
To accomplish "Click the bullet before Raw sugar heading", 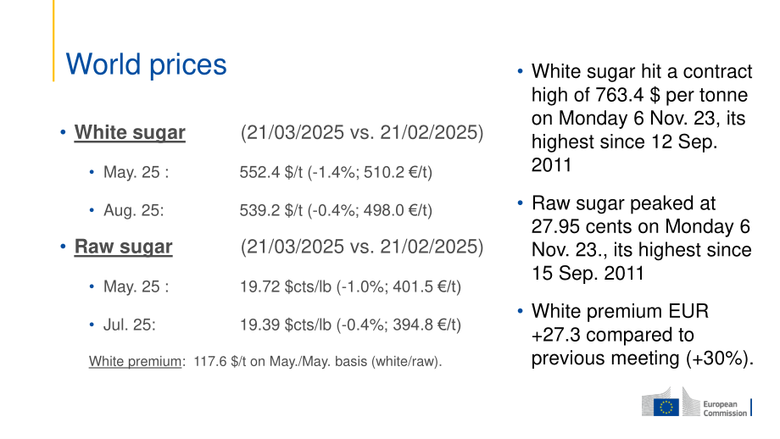I will click(63, 247).
